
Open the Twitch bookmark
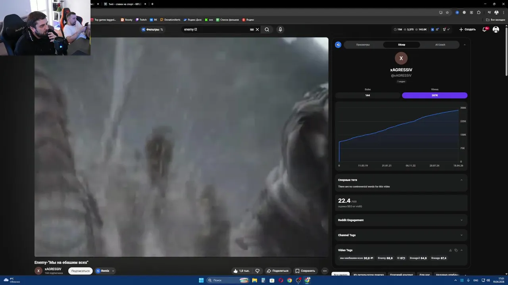pyautogui.click(x=141, y=19)
